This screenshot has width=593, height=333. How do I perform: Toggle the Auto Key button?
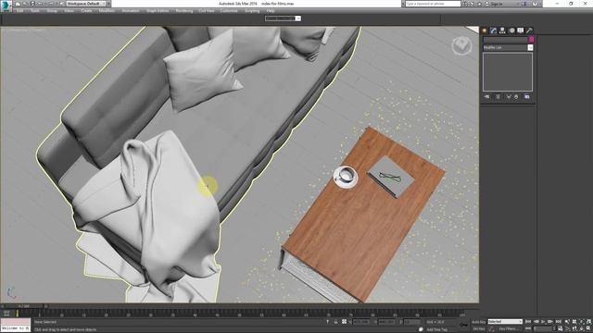479,322
